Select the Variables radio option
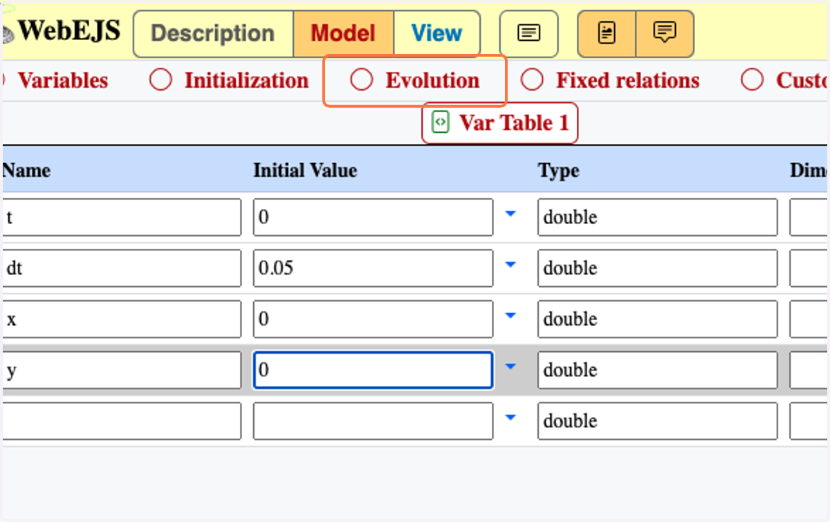 coord(56,80)
